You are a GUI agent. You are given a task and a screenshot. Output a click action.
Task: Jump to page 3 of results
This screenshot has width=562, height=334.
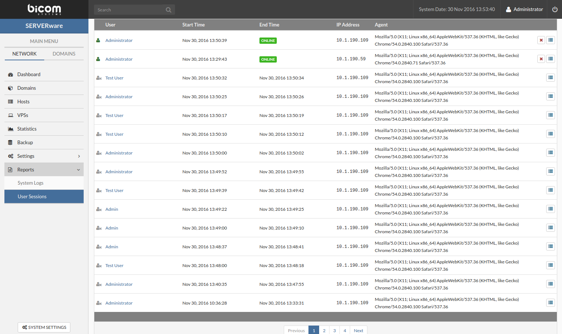[334, 330]
